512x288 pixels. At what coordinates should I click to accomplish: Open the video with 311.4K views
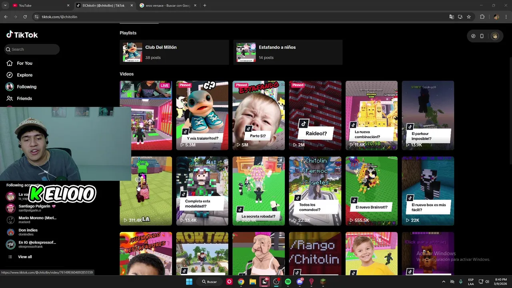coord(146,191)
